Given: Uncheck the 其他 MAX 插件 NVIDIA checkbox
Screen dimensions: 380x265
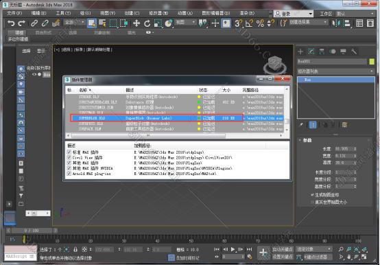Looking at the screenshot, I should pyautogui.click(x=69, y=168).
